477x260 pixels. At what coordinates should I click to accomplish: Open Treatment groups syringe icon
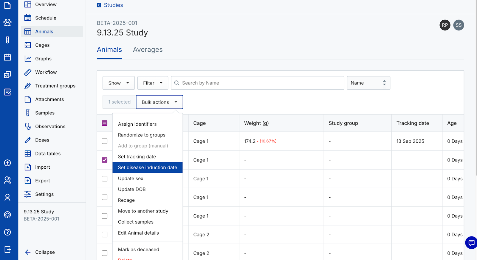click(x=28, y=86)
